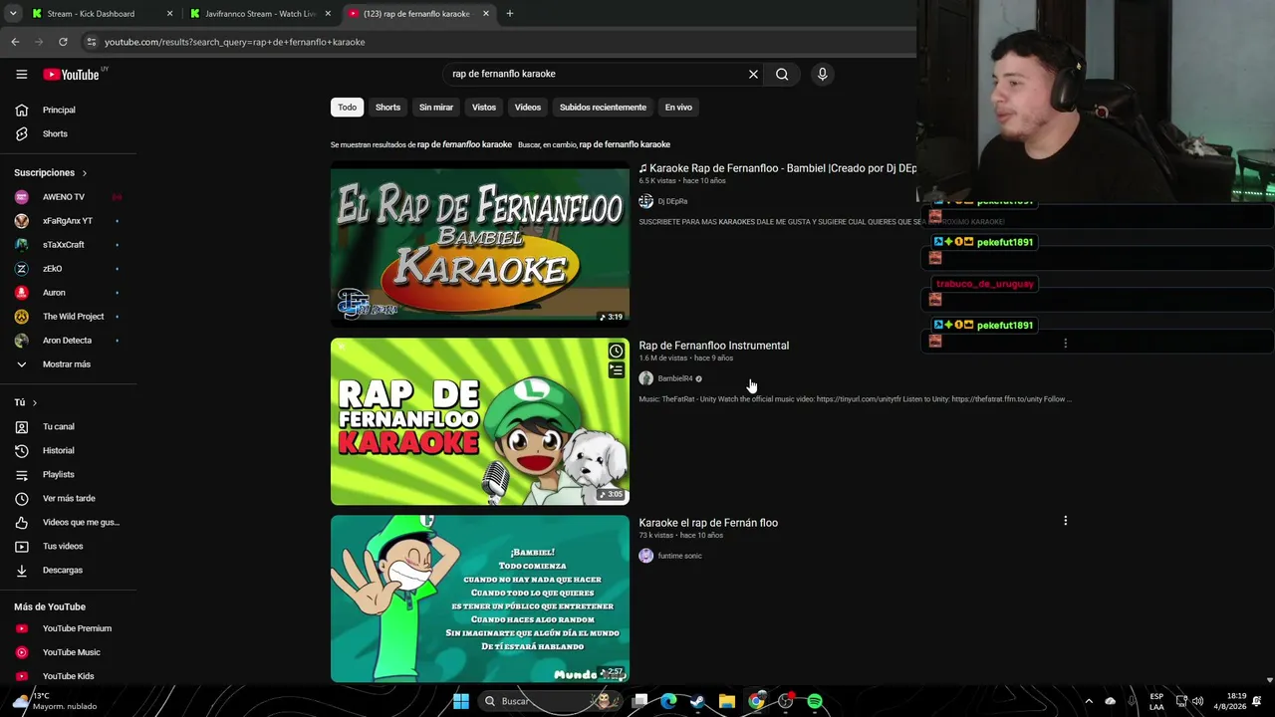This screenshot has height=717, width=1275.
Task: Expand the Tú section chevron
Action: (x=34, y=402)
